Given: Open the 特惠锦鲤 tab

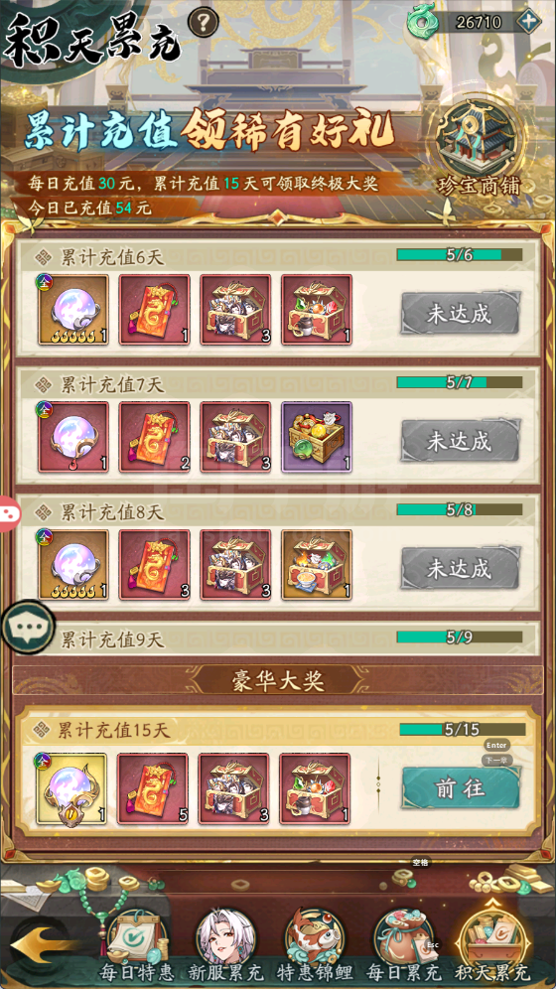Looking at the screenshot, I should tap(317, 945).
